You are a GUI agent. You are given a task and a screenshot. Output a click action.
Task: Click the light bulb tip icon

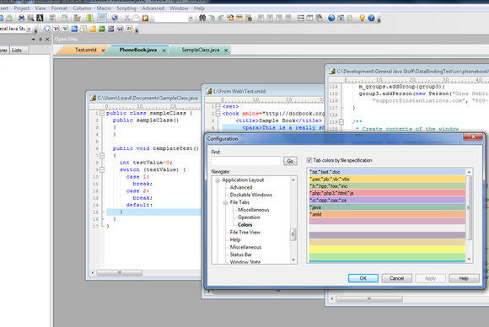click(362, 18)
